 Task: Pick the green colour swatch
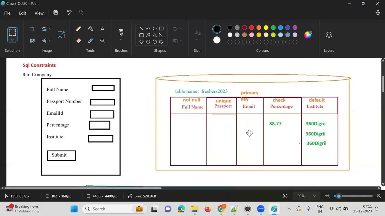pyautogui.click(x=273, y=28)
